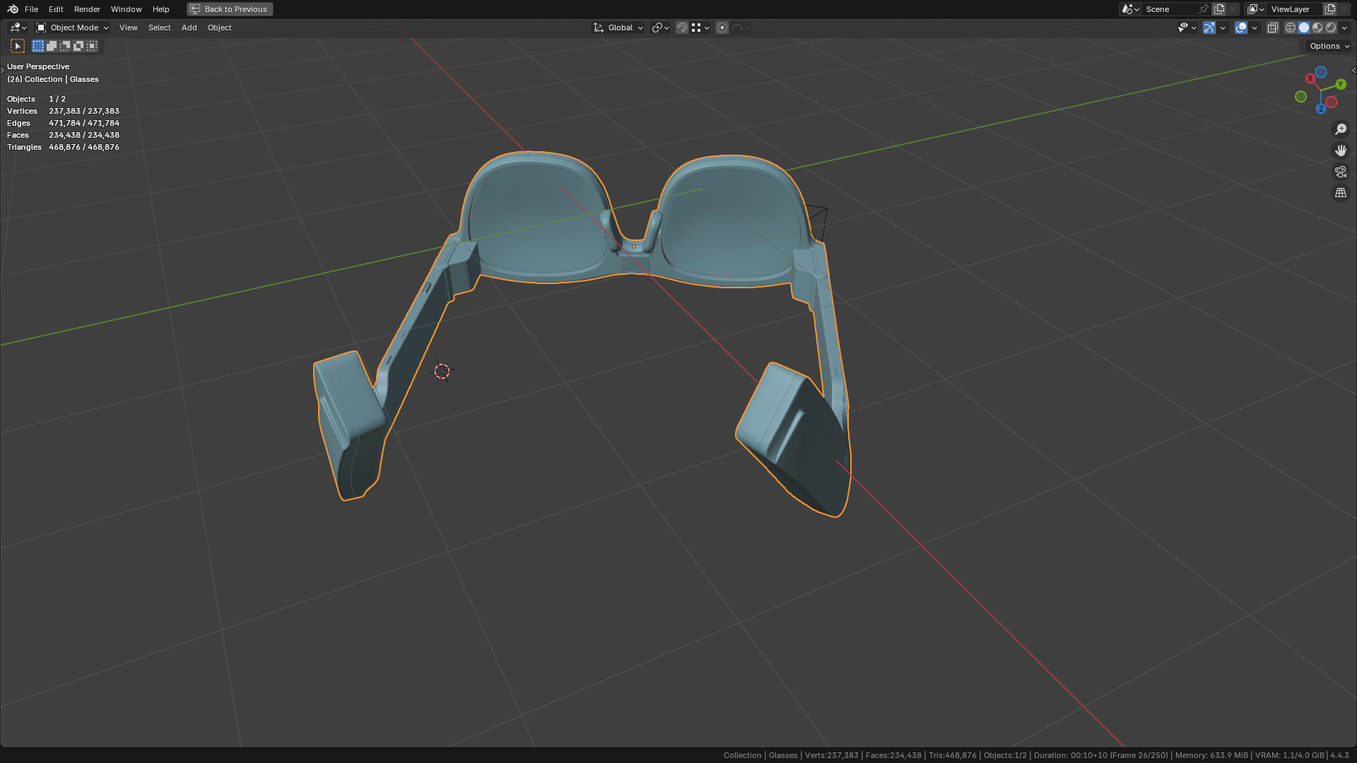Viewport: 1357px width, 763px height.
Task: Toggle the camera view icon
Action: pos(1341,172)
